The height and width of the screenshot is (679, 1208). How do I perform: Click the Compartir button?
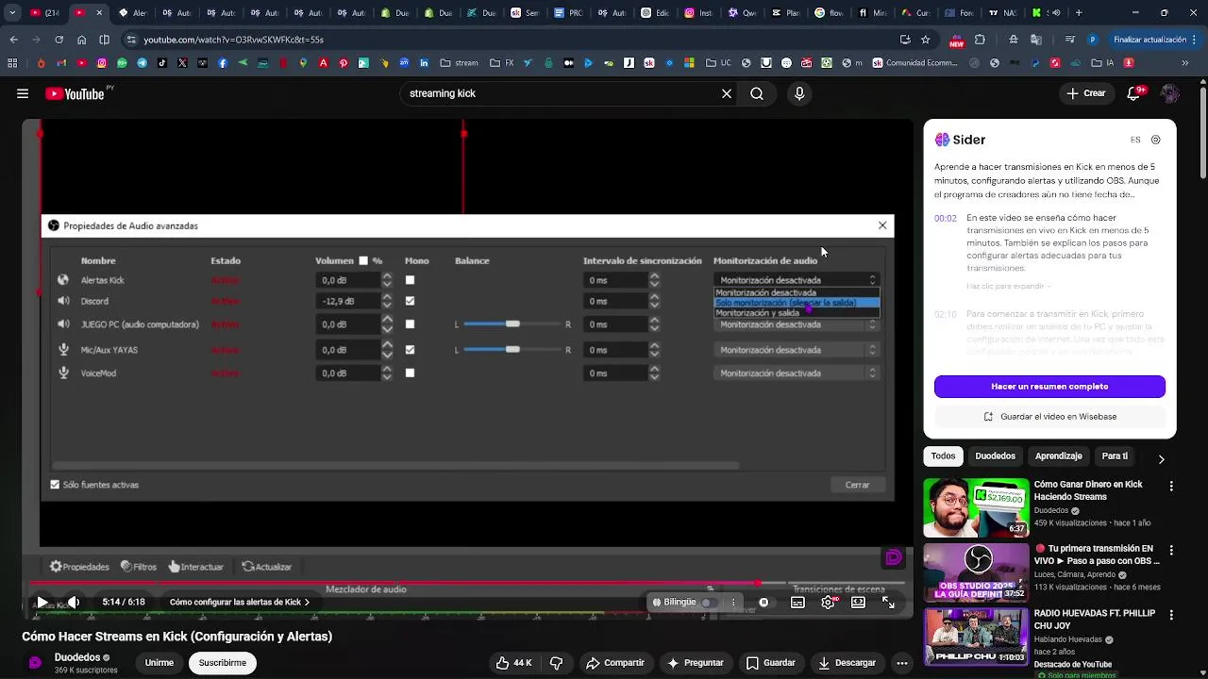tap(614, 663)
